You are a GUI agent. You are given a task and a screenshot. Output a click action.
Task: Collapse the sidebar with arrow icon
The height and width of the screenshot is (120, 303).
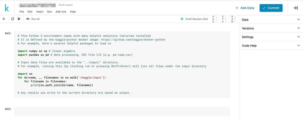295,8
